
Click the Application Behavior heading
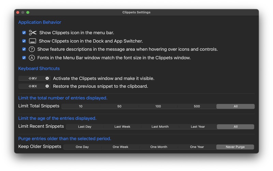tap(40, 22)
